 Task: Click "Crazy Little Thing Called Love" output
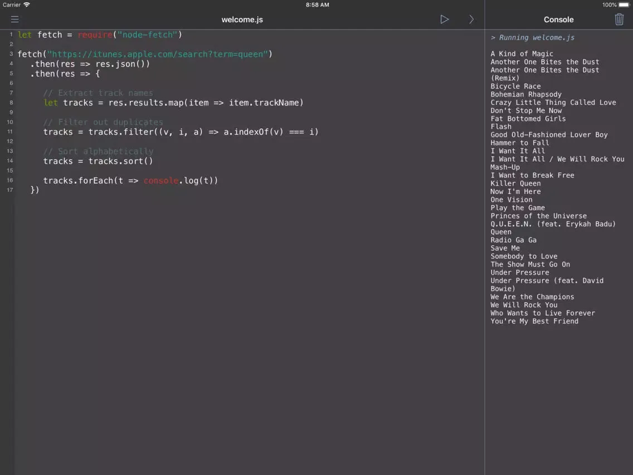tap(553, 102)
